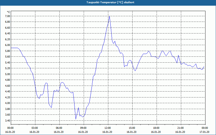Screen dimensions: 216x135
Task: Pick the 6,20 y-axis label
Action: click(8, 39)
